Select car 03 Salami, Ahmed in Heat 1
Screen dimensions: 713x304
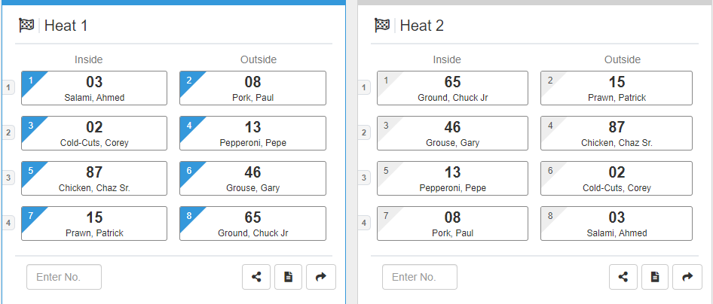pyautogui.click(x=94, y=88)
